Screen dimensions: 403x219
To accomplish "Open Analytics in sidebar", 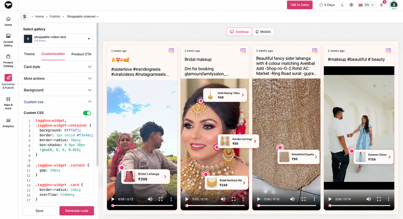I will (x=8, y=122).
